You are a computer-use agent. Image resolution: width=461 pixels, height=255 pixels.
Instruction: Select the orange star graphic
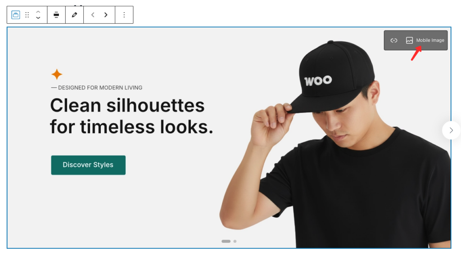pos(57,74)
